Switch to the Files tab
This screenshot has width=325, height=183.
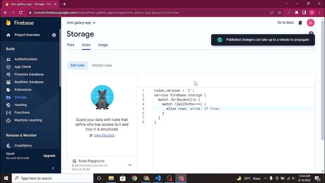click(71, 45)
